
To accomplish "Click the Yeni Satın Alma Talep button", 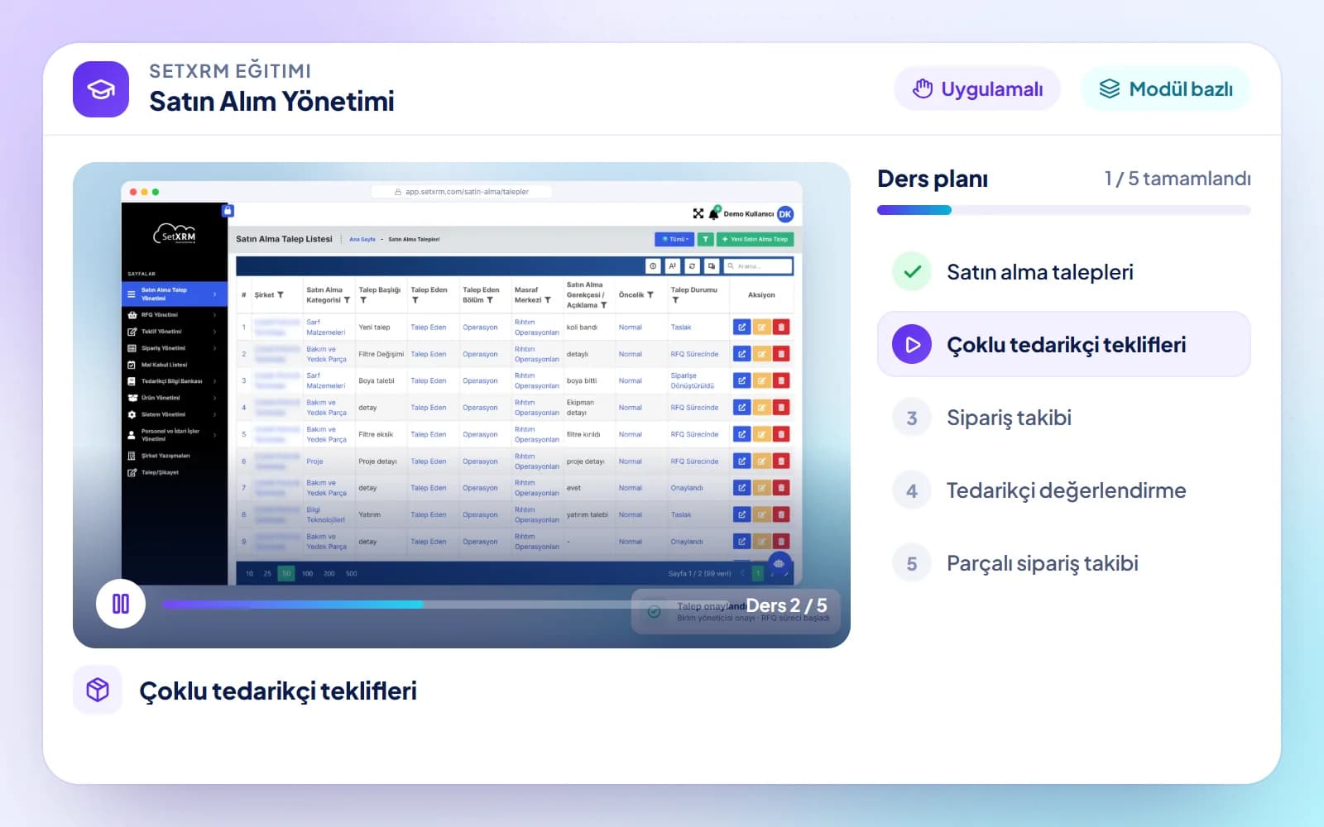I will click(755, 239).
